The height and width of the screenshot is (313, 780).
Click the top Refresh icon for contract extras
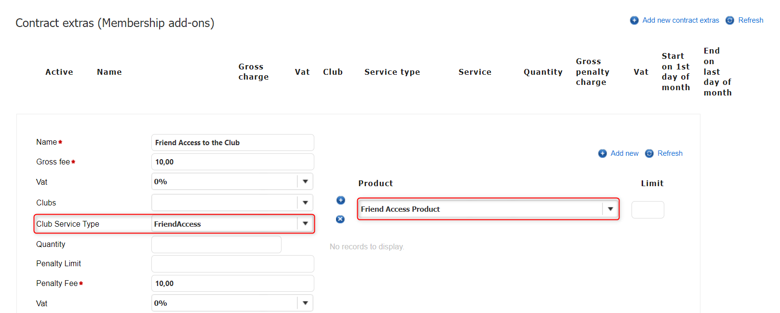pos(730,20)
